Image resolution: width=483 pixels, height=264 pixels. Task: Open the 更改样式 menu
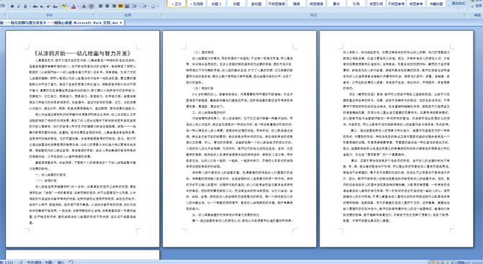coord(458,4)
